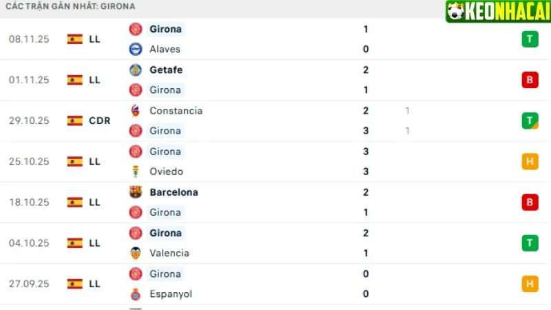551x310 pixels.
Task: Select the Barcelona team name
Action: 174,192
